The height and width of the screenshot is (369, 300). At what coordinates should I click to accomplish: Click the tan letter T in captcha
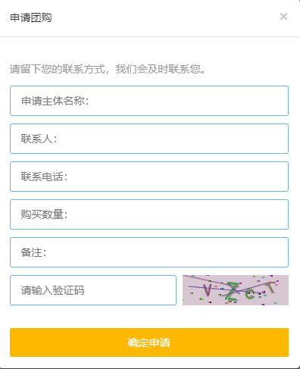click(x=270, y=288)
